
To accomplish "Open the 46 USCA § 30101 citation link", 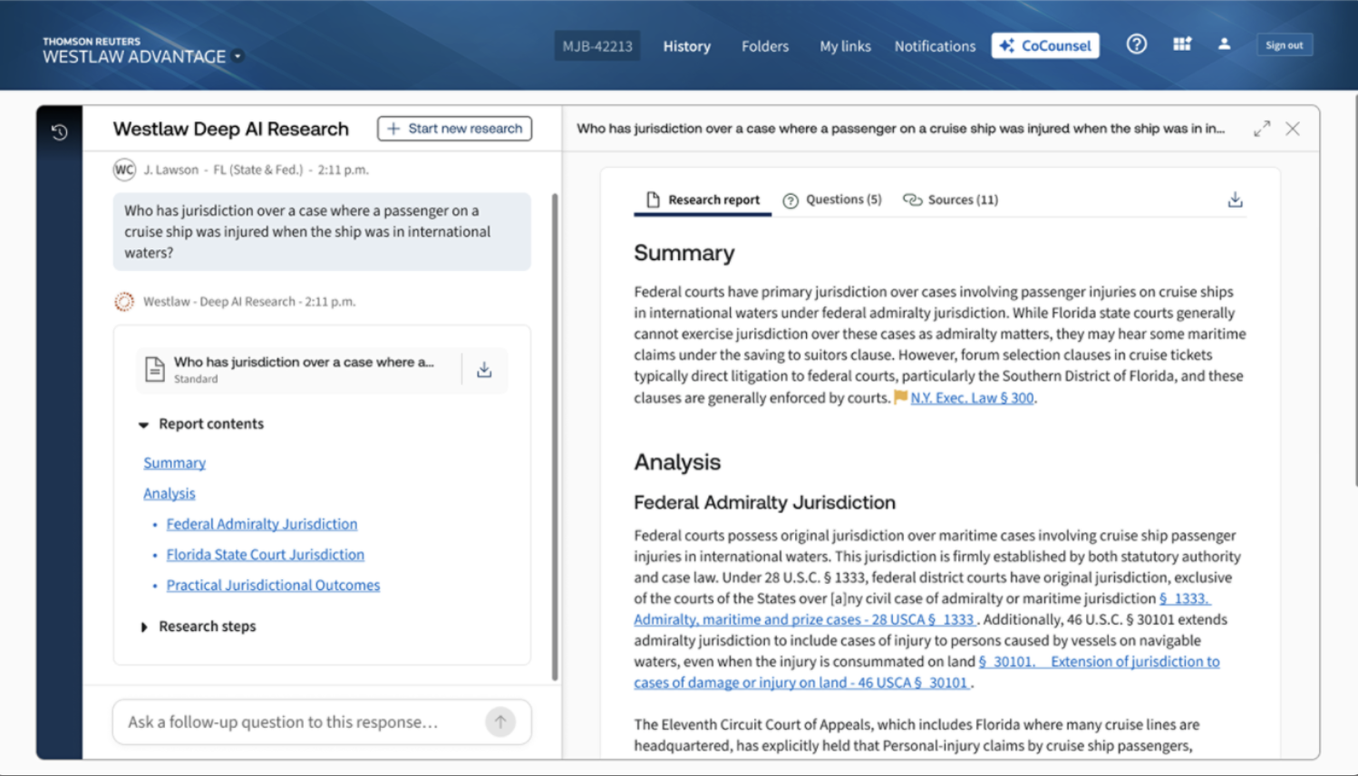I will [x=802, y=683].
